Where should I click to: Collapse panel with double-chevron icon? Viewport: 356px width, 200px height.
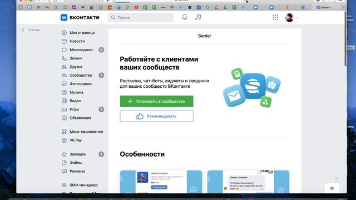point(337,178)
